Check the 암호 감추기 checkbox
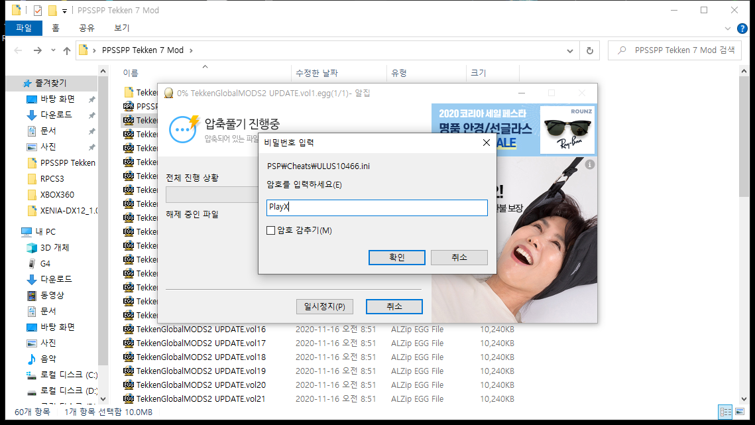 (270, 230)
